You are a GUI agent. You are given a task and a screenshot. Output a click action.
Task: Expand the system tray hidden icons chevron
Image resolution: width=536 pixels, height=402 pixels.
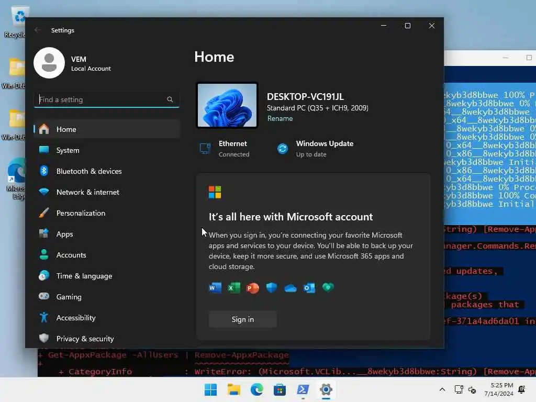[x=442, y=389]
